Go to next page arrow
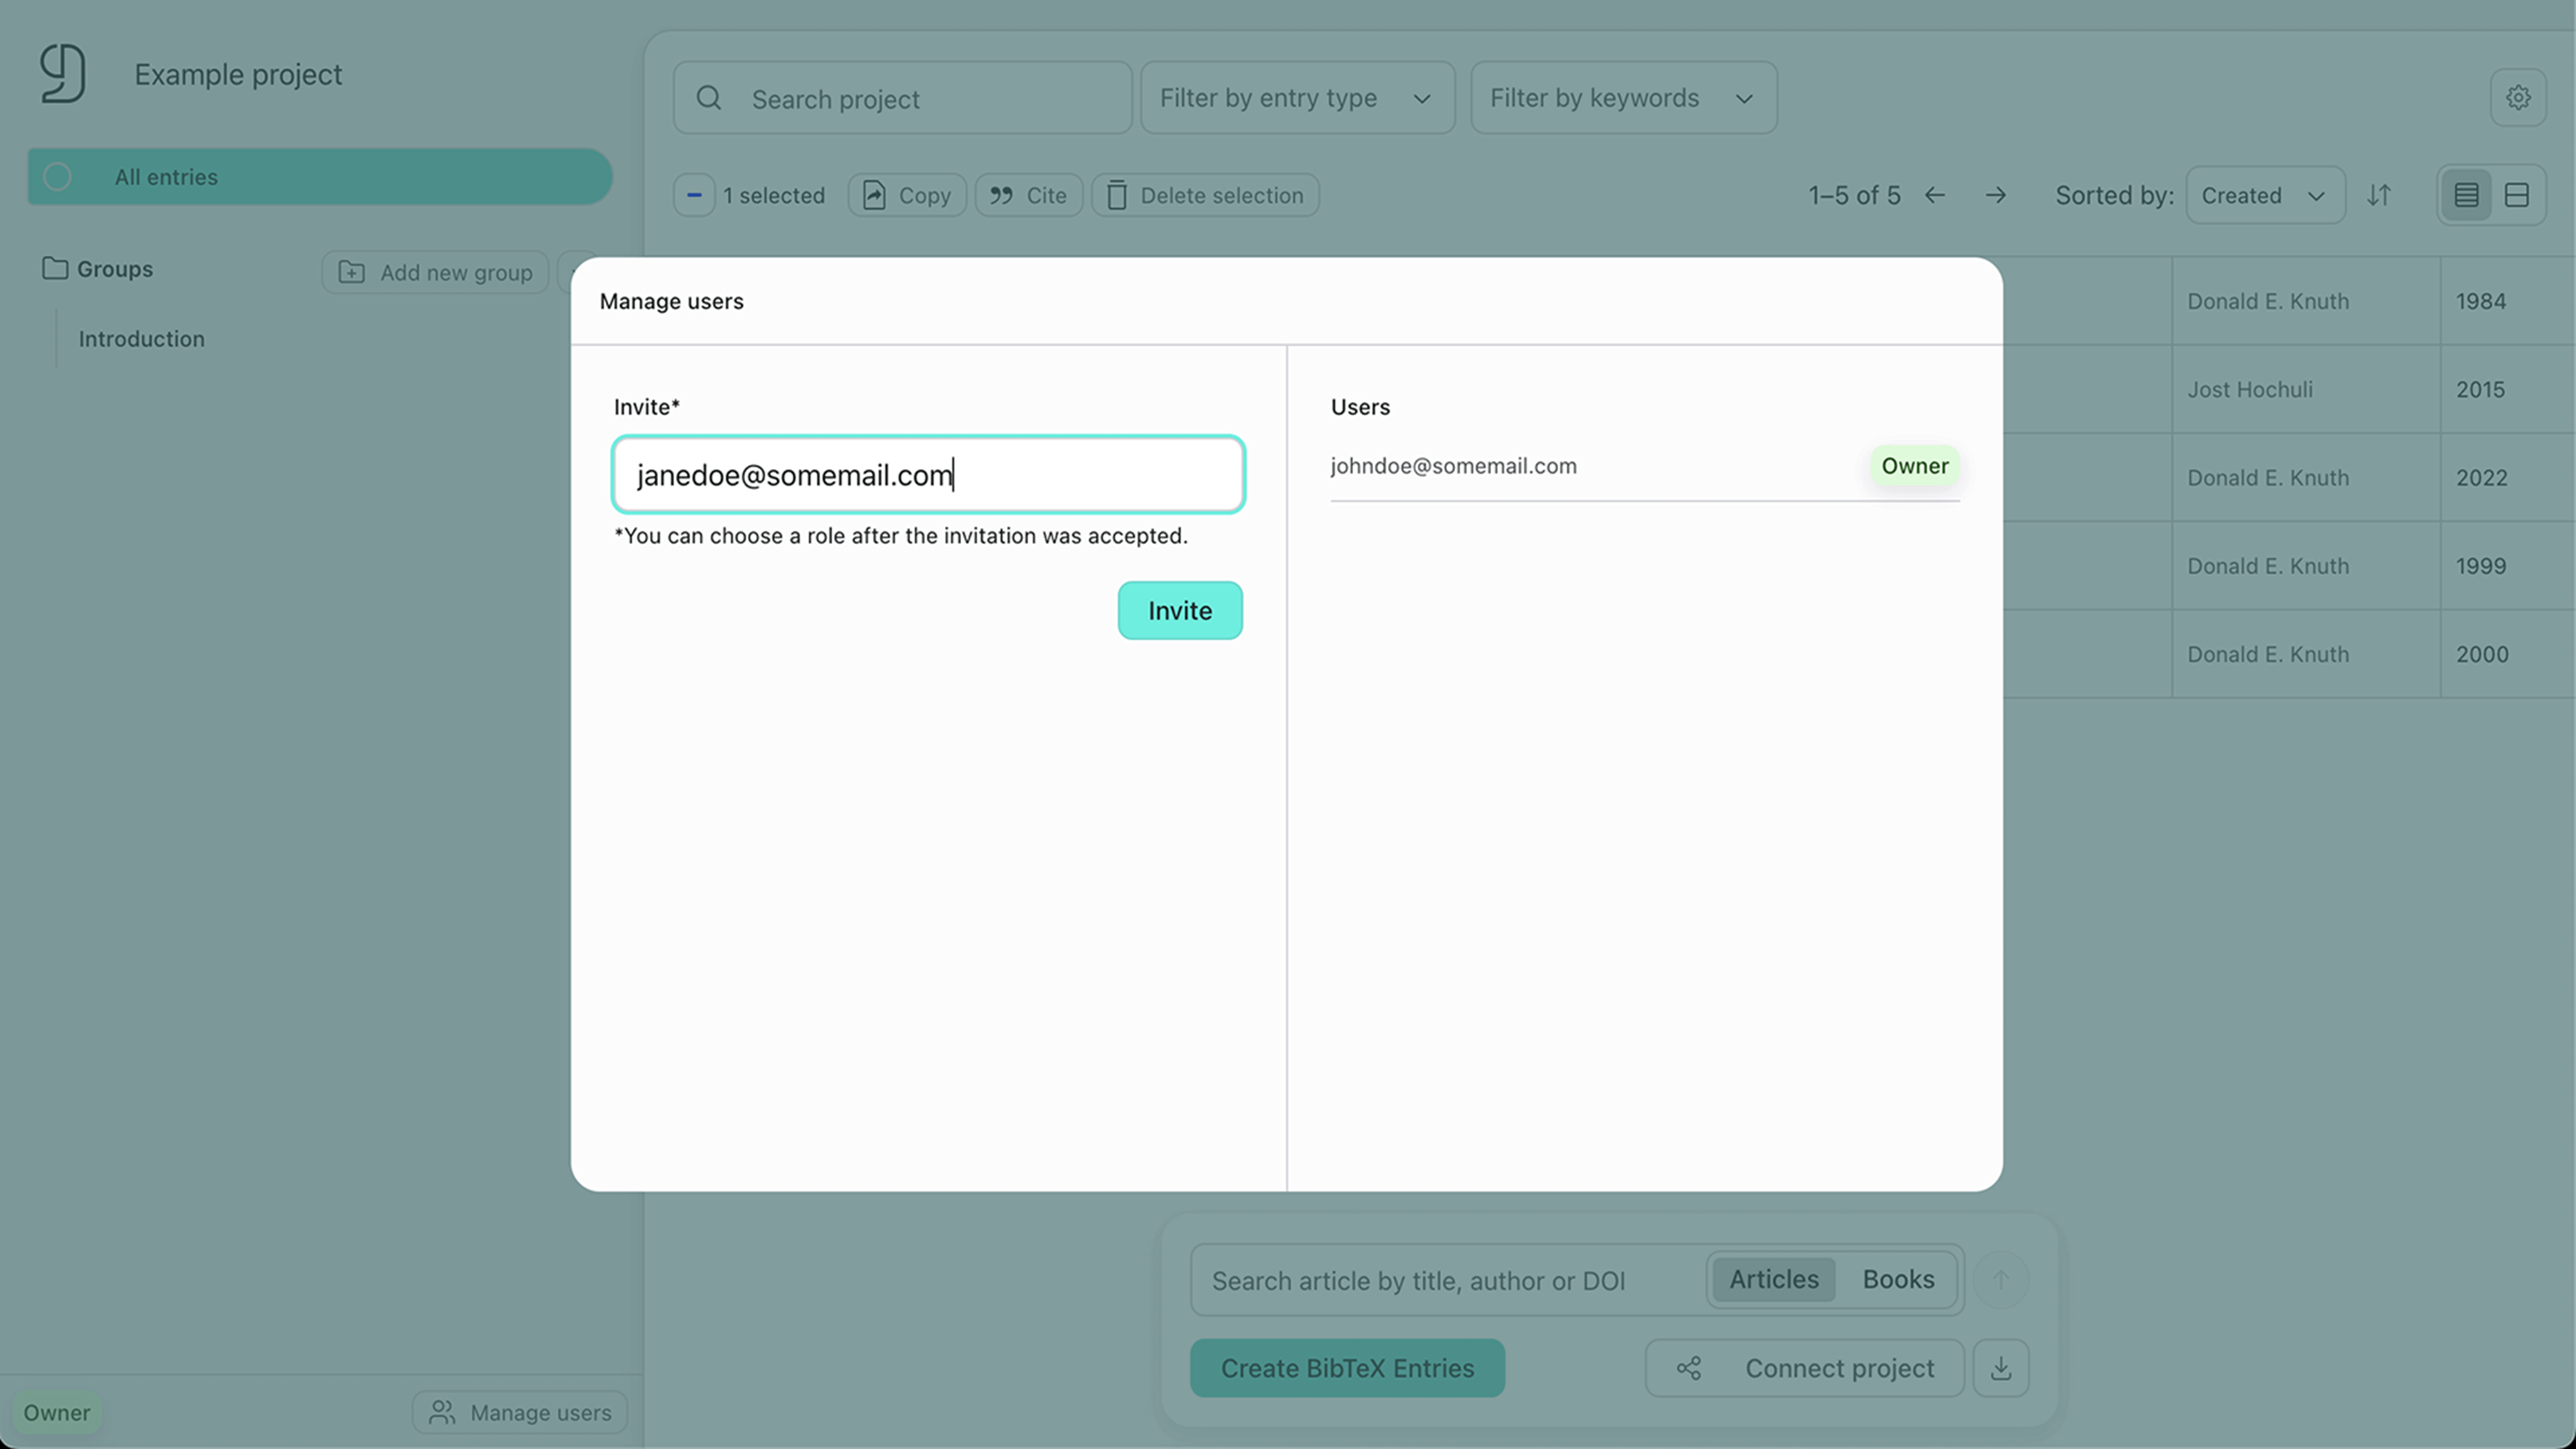This screenshot has height=1449, width=2576. tap(1995, 195)
